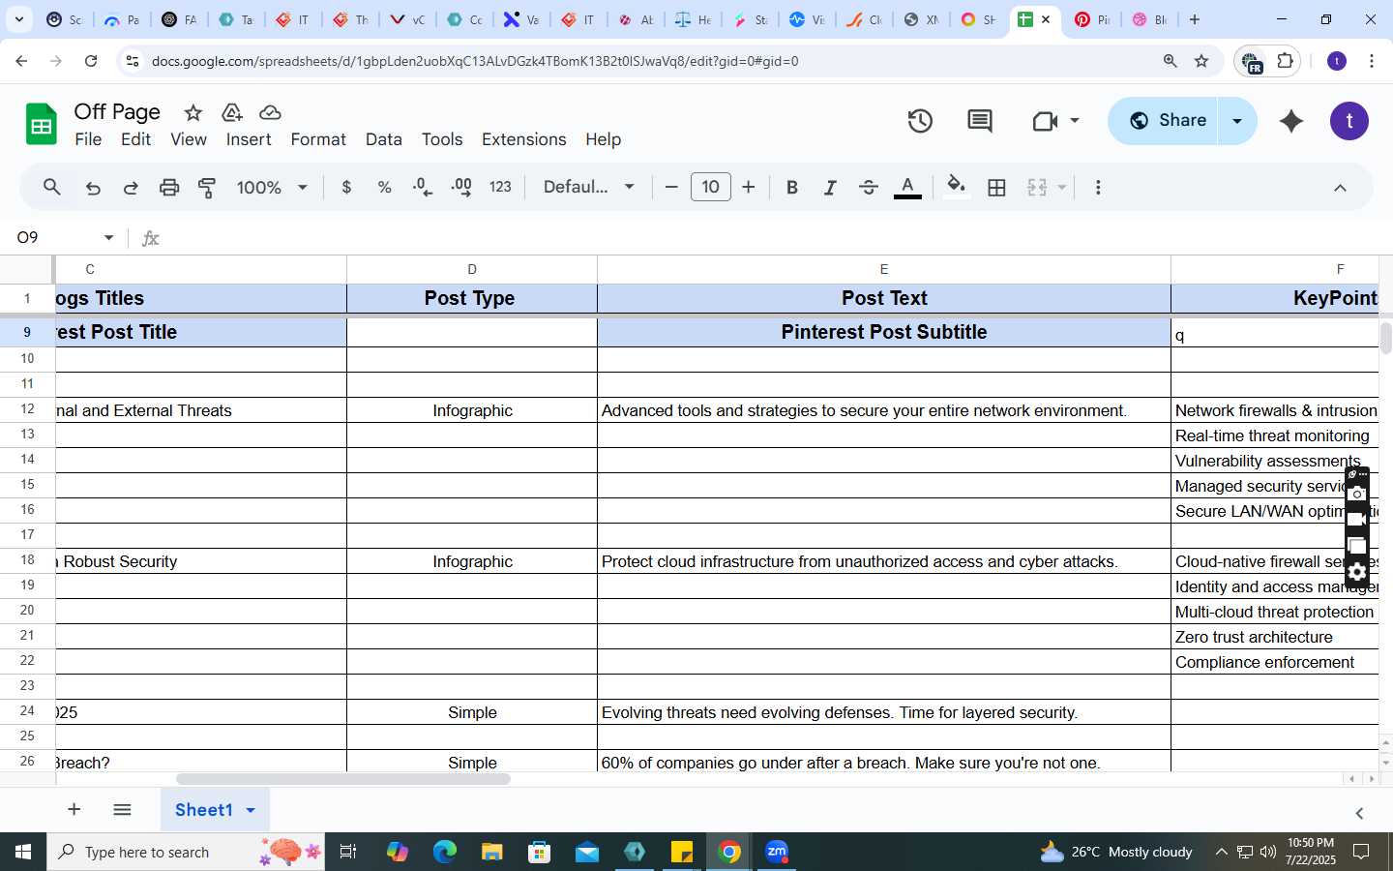This screenshot has height=871, width=1393.
Task: Open the Sheet1 tab dropdown arrow
Action: click(251, 810)
